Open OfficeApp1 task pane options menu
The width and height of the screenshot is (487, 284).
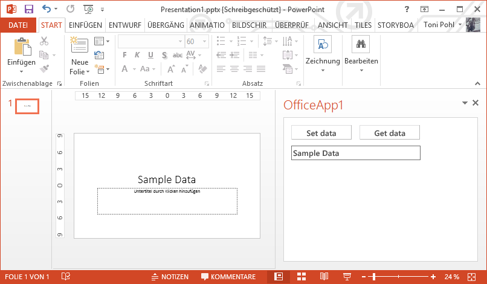[465, 103]
